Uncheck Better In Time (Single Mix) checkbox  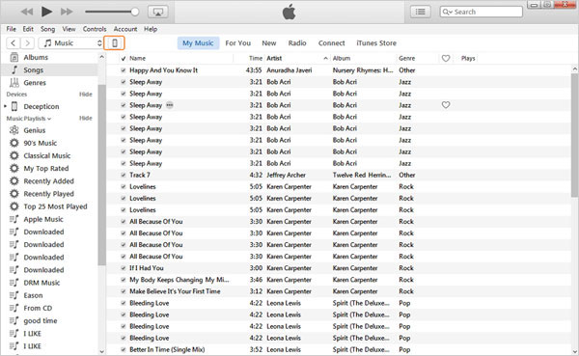pyautogui.click(x=124, y=349)
